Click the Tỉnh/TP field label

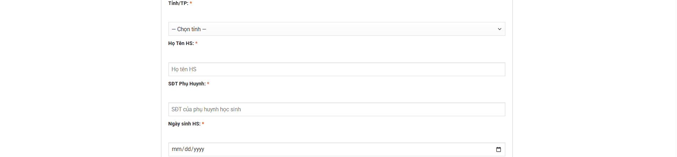pyautogui.click(x=178, y=3)
